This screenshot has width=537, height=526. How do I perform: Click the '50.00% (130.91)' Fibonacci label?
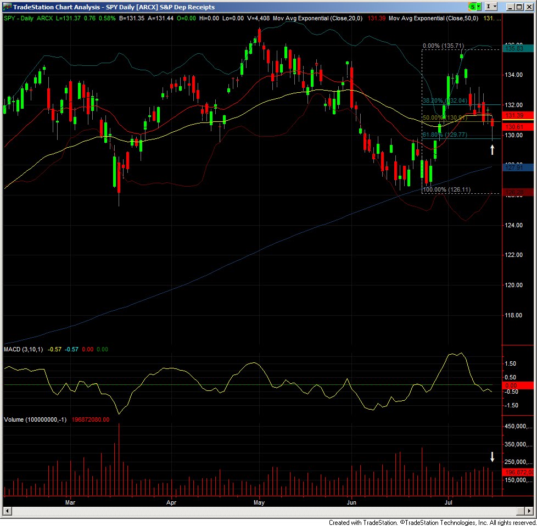(445, 118)
